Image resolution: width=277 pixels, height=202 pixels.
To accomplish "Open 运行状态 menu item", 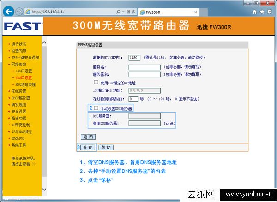I will (19, 44).
